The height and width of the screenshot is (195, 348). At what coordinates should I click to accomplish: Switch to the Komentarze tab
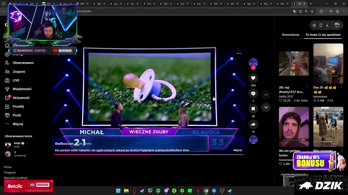[x=291, y=35]
